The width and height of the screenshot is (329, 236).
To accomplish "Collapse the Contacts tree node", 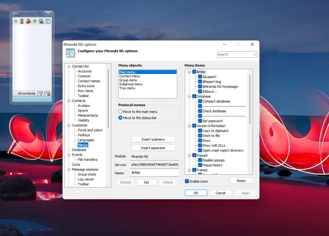I will pyautogui.click(x=69, y=101).
